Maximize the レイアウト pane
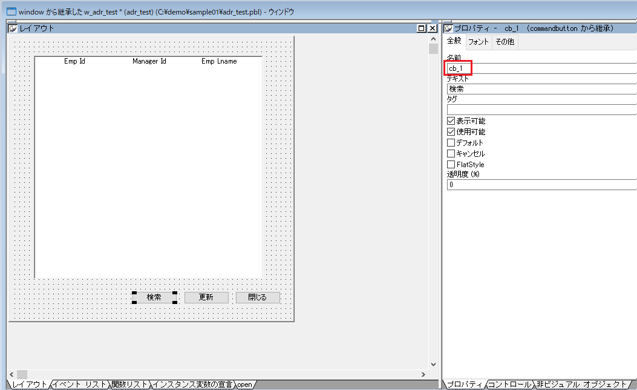The height and width of the screenshot is (390, 637). 422,28
